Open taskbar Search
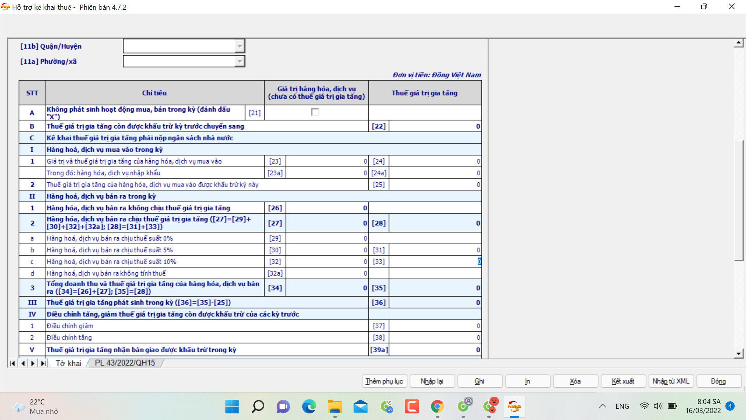The height and width of the screenshot is (420, 746). pyautogui.click(x=258, y=407)
